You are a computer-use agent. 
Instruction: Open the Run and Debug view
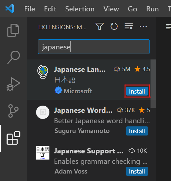(13, 84)
